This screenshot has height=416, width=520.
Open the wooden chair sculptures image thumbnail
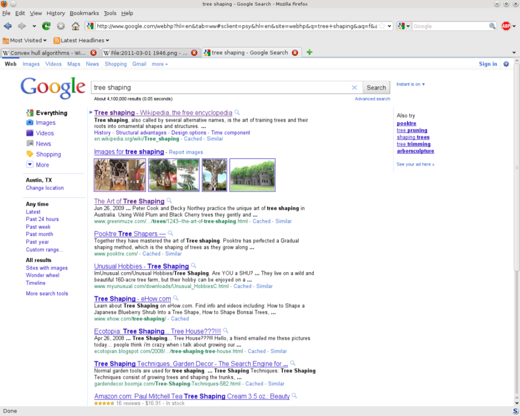[120, 175]
